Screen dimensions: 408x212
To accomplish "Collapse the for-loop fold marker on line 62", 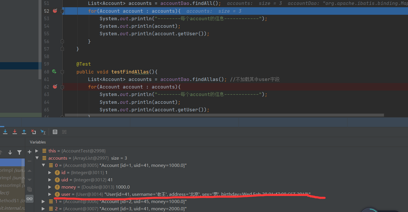I will pos(62,87).
